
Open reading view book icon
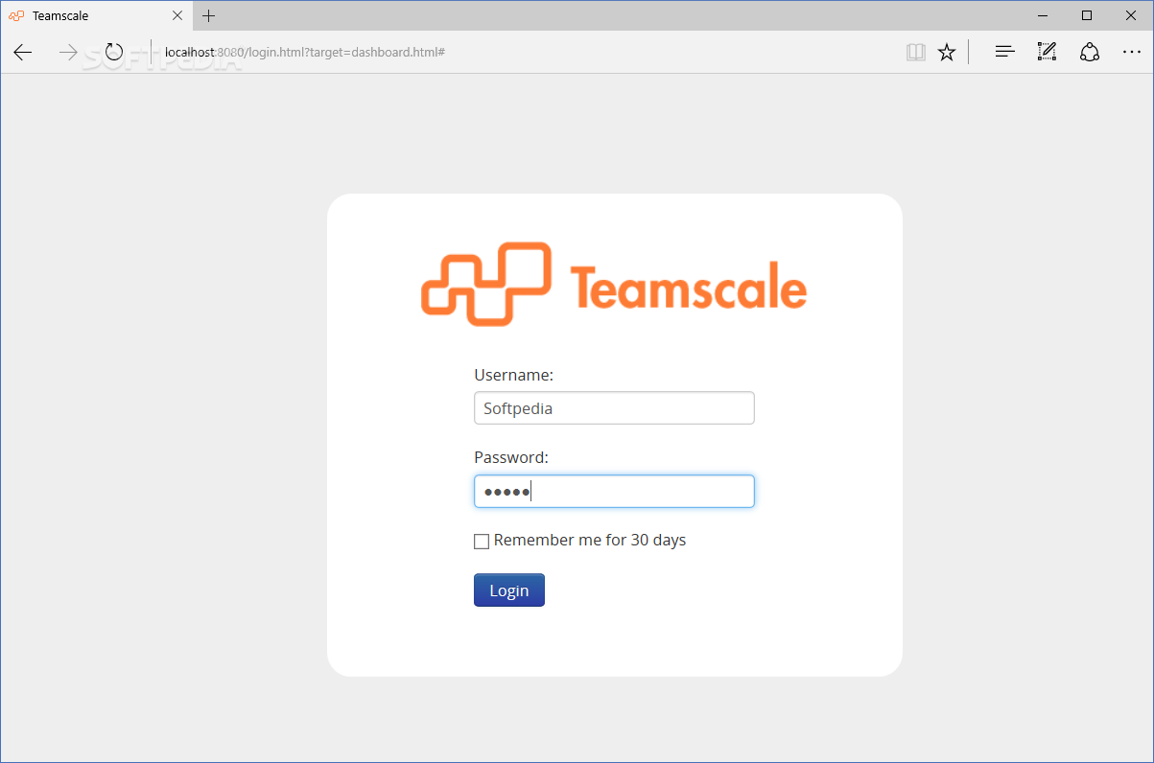pos(916,52)
